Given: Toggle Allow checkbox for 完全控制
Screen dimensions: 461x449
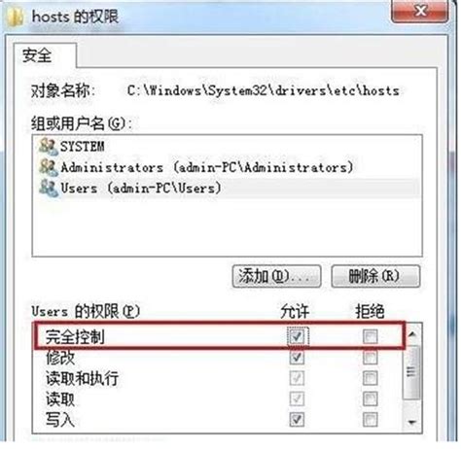Looking at the screenshot, I should [297, 336].
